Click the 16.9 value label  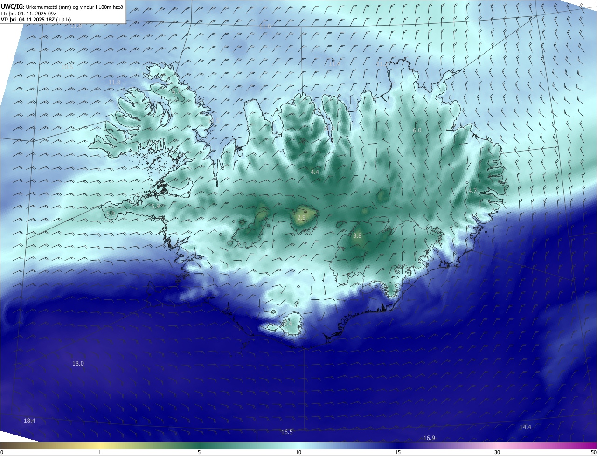(429, 438)
